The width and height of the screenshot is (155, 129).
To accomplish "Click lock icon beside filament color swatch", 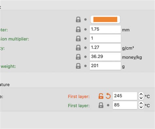I will (x=78, y=20).
